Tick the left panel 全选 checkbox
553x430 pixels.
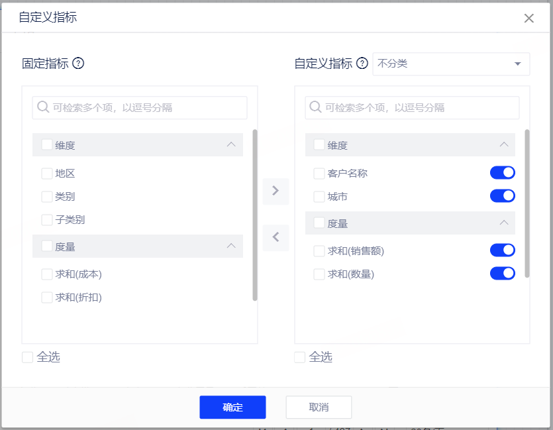[x=28, y=357]
